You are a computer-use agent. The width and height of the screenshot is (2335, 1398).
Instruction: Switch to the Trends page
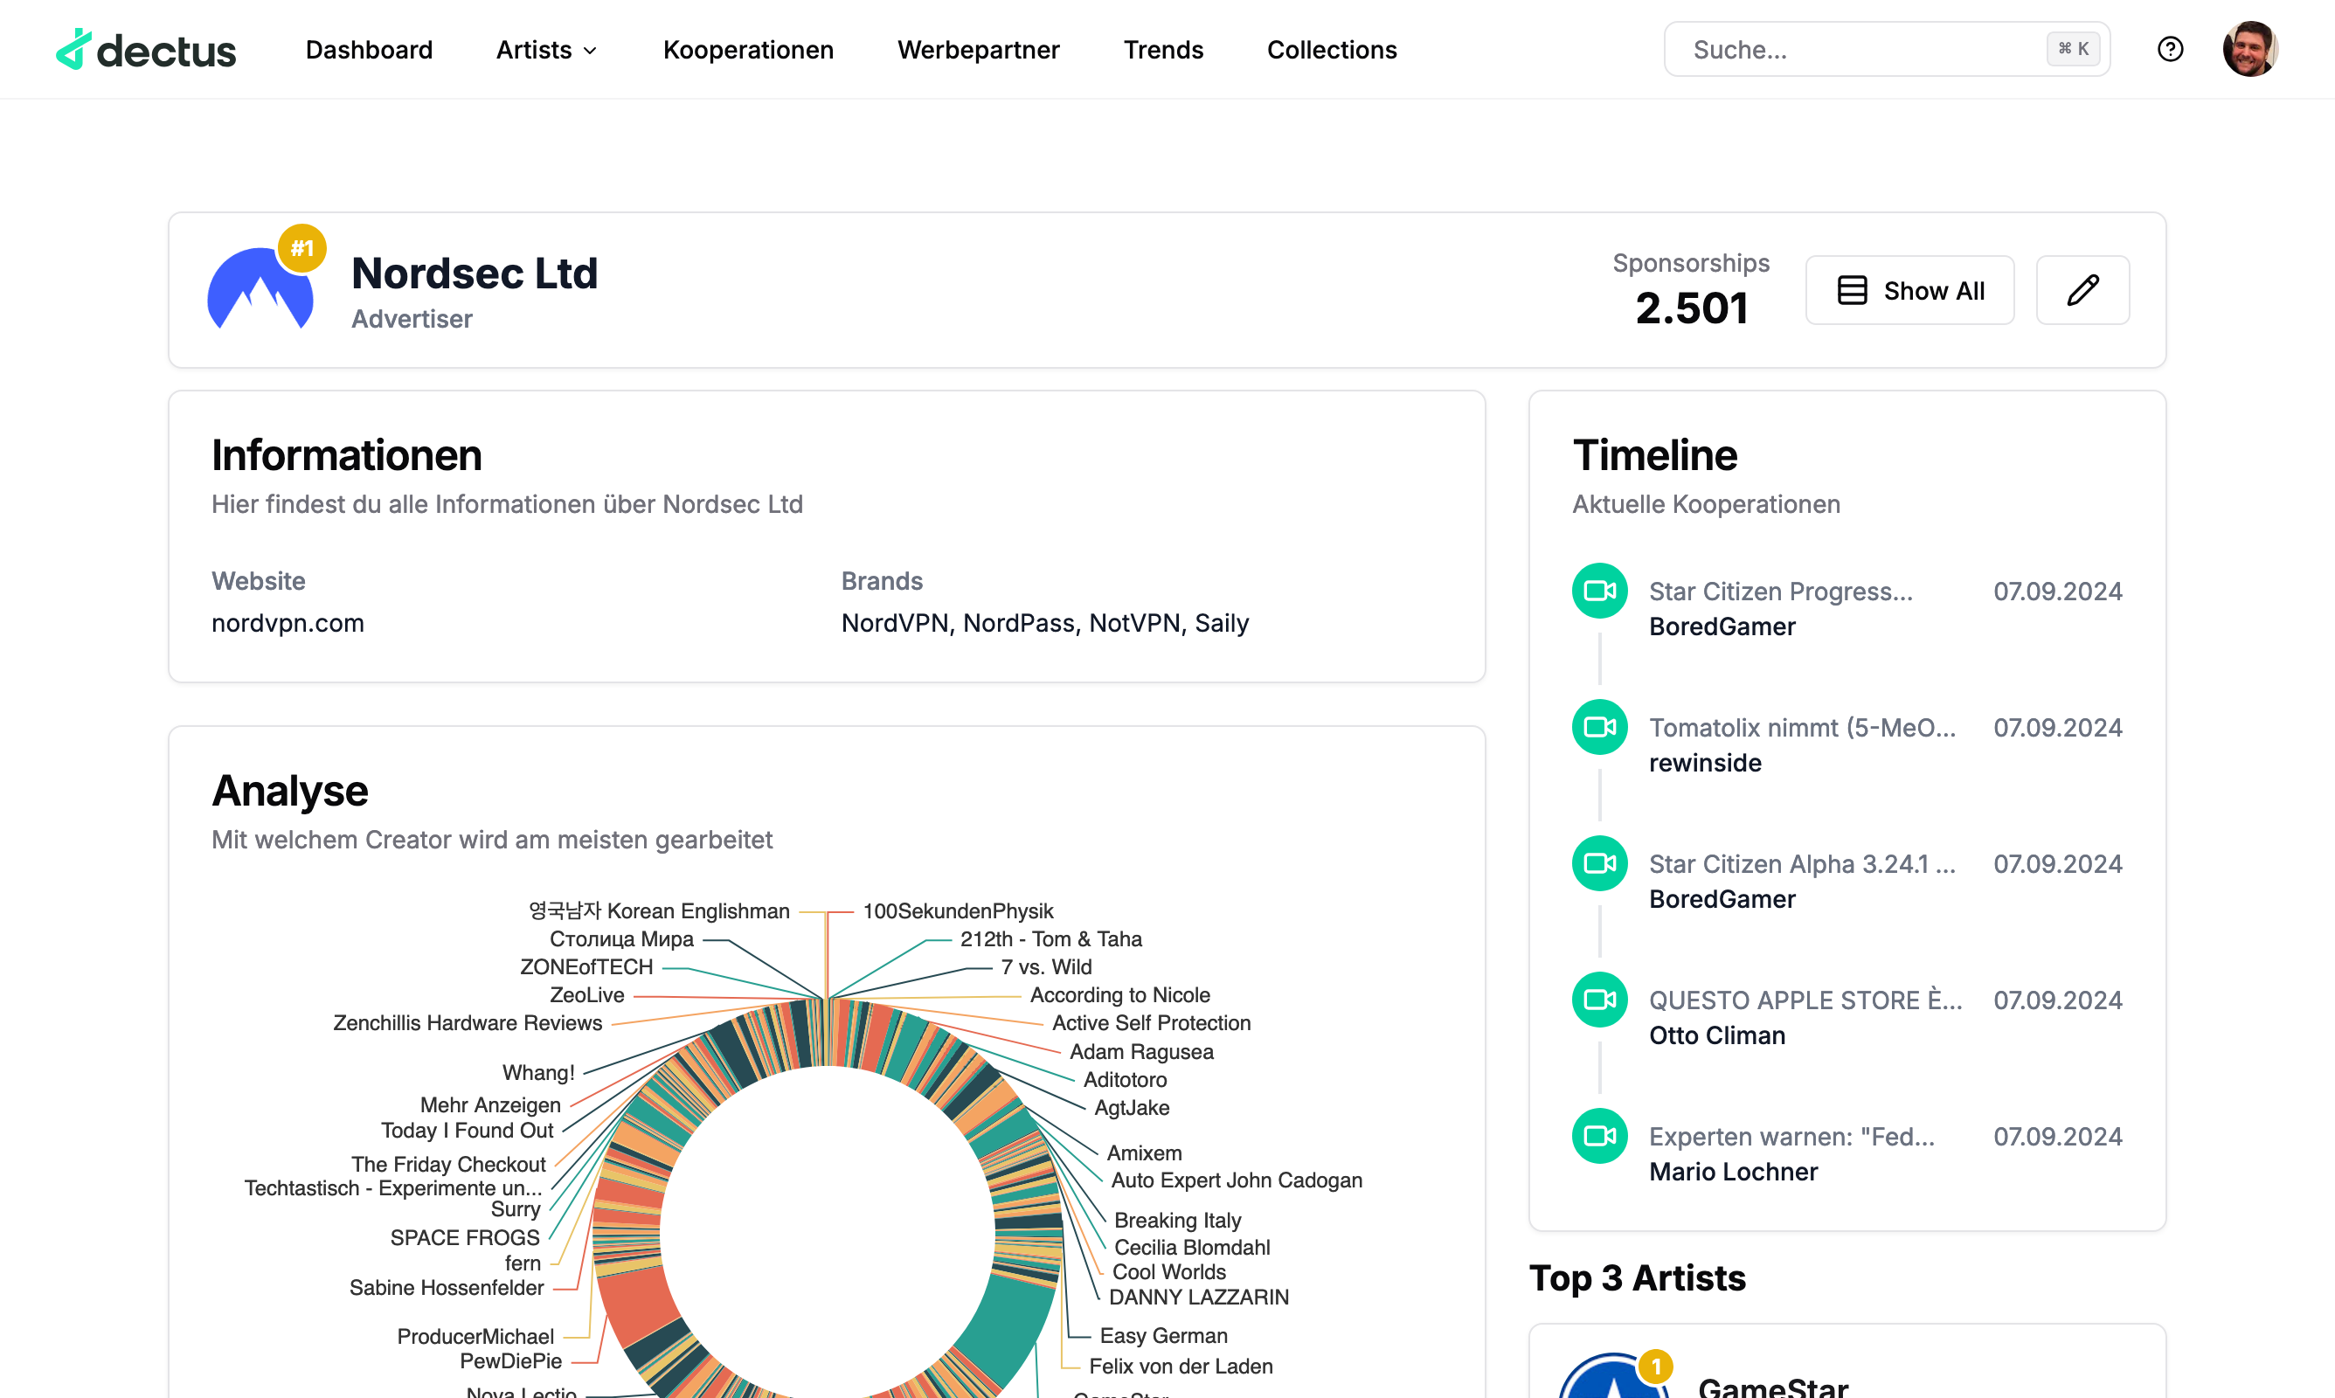tap(1162, 50)
